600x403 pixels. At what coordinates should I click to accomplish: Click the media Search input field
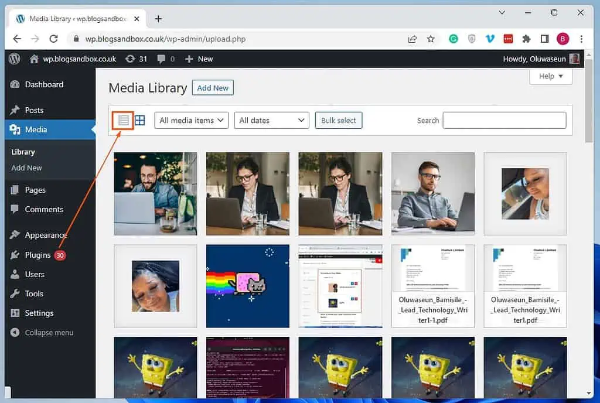click(x=504, y=121)
